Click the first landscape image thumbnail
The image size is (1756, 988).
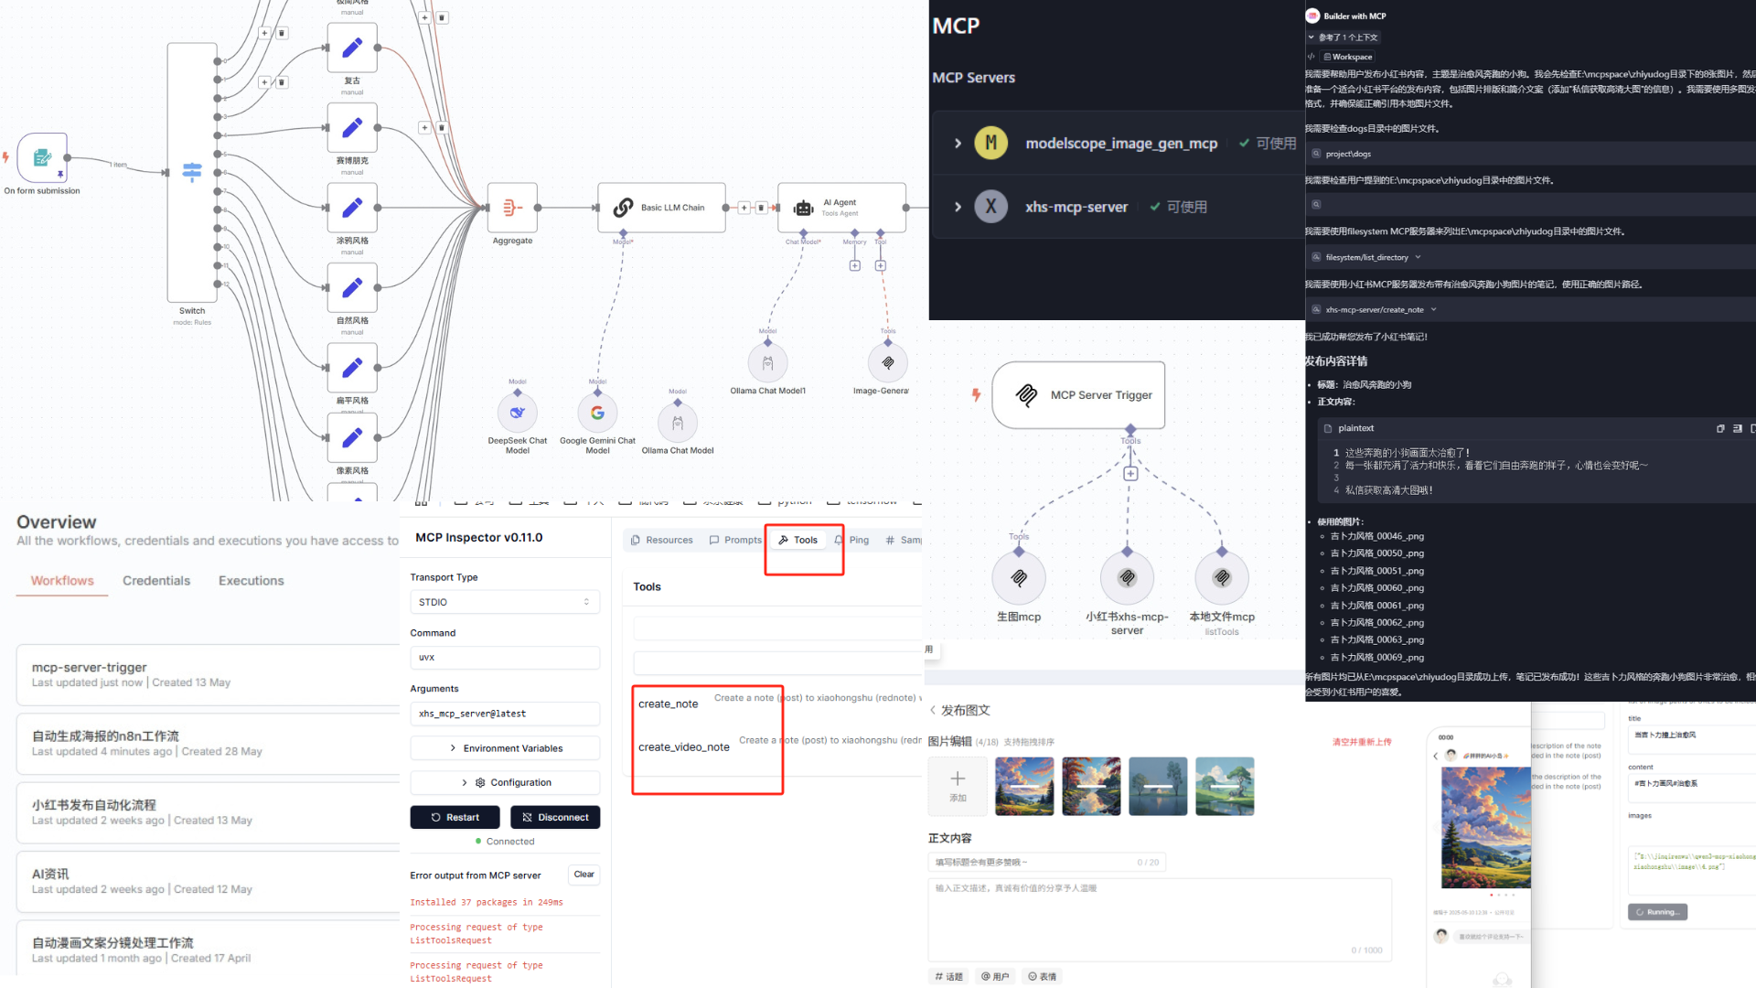pyautogui.click(x=1024, y=786)
